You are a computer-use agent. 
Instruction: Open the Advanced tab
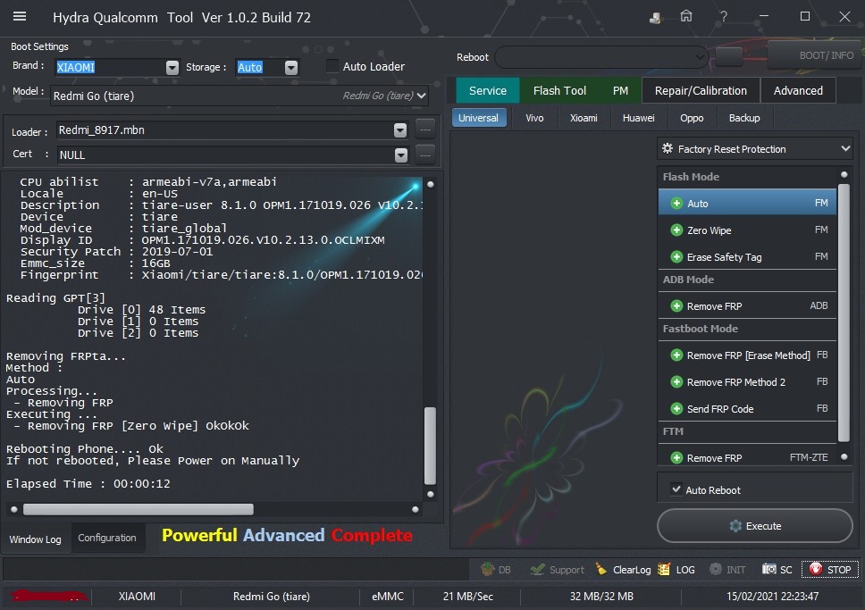[798, 90]
